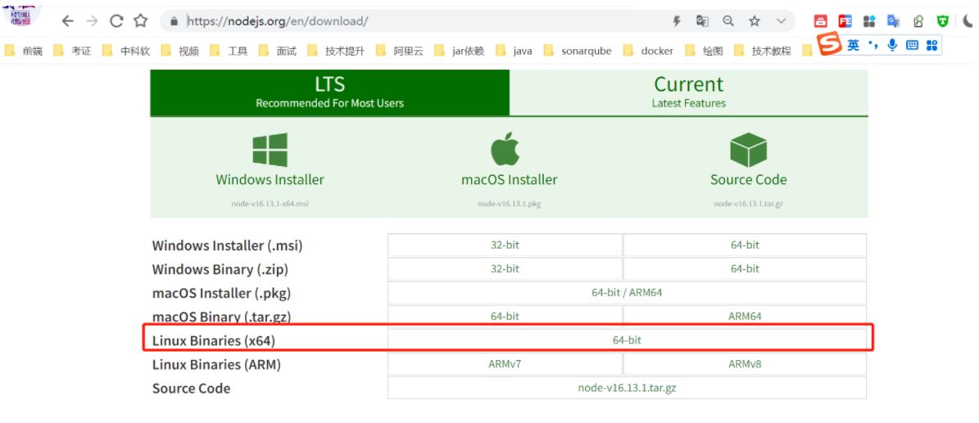Click the Windows Installer text link
This screenshot has height=423, width=979.
[270, 180]
